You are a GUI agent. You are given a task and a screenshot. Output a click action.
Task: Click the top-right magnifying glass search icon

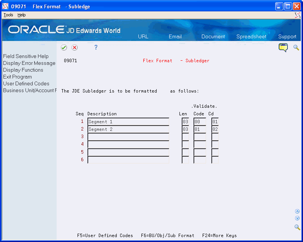click(x=296, y=47)
